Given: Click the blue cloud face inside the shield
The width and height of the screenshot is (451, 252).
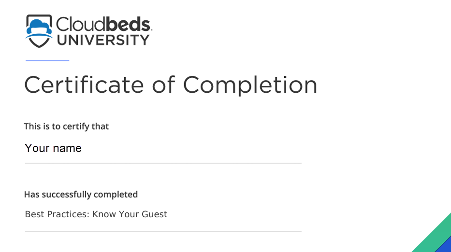Looking at the screenshot, I should click(x=39, y=28).
